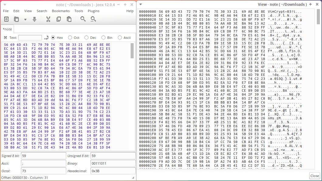This screenshot has height=181, width=322.
Task: Click the Find and Replace icon
Action: 93,19
